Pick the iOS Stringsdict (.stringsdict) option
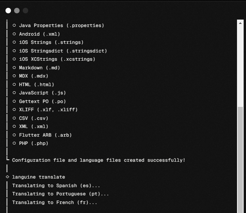Viewport: 246px width, 213px height. point(14,51)
